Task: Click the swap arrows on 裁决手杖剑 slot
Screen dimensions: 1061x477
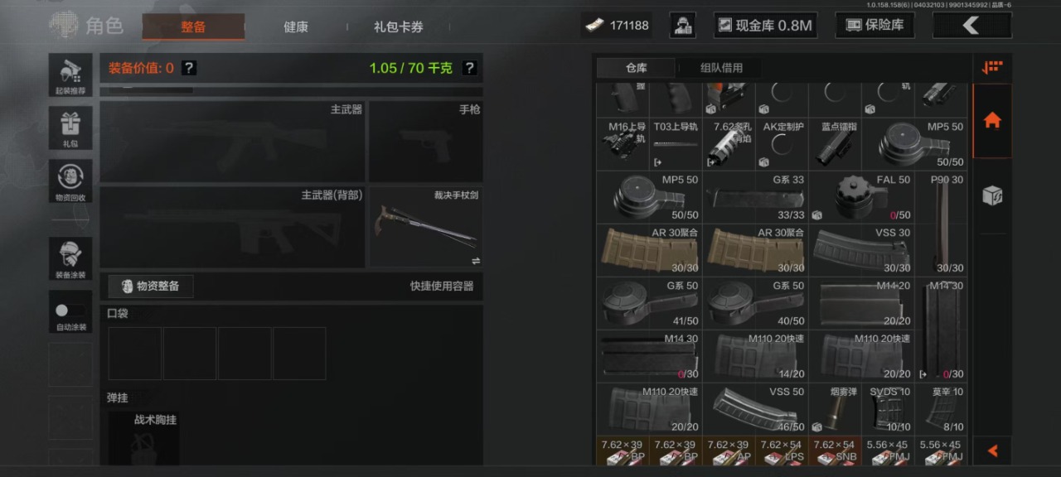Action: click(476, 260)
